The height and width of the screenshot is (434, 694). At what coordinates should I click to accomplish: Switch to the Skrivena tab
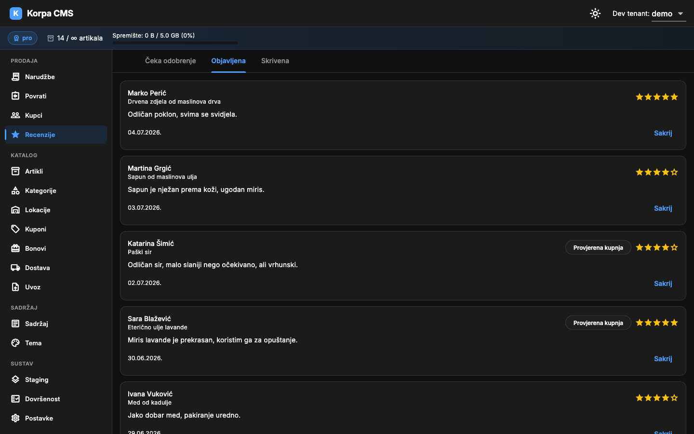coord(275,61)
